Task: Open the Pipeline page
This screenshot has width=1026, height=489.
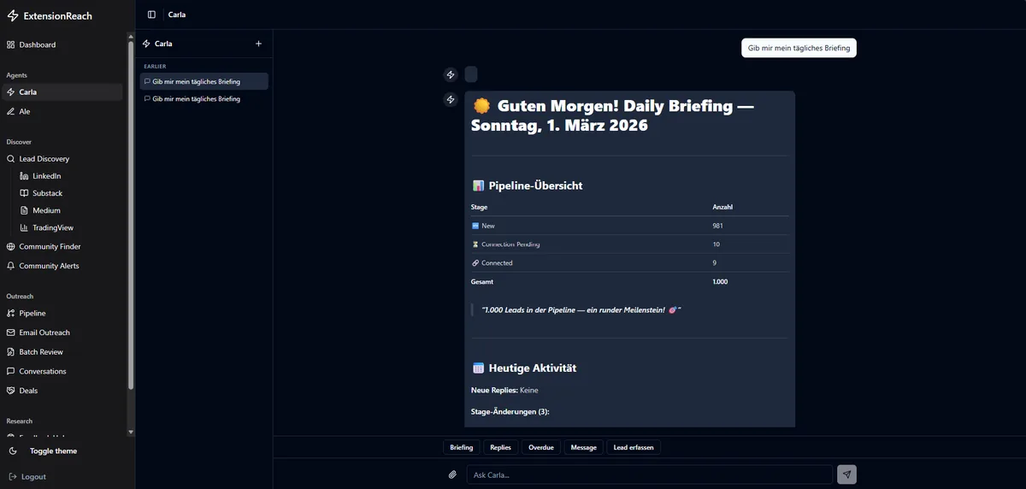Action: point(62,313)
